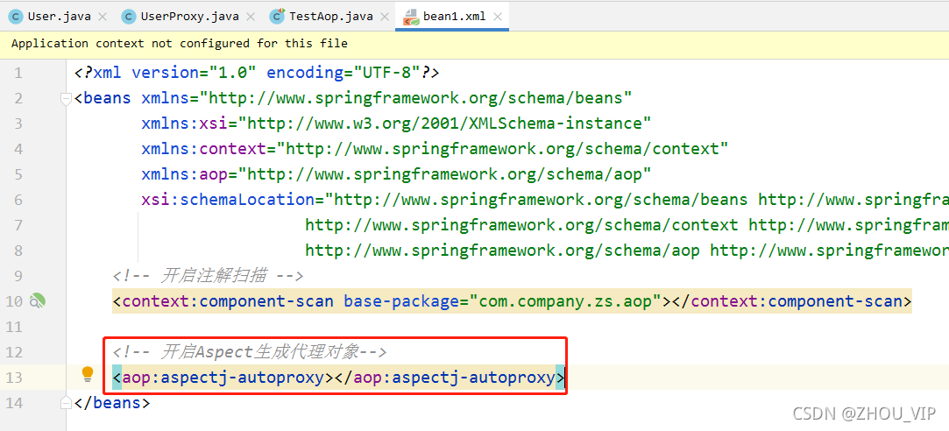This screenshot has width=949, height=431.
Task: Click the Spring bean gutter icon on line 10
Action: (x=39, y=300)
